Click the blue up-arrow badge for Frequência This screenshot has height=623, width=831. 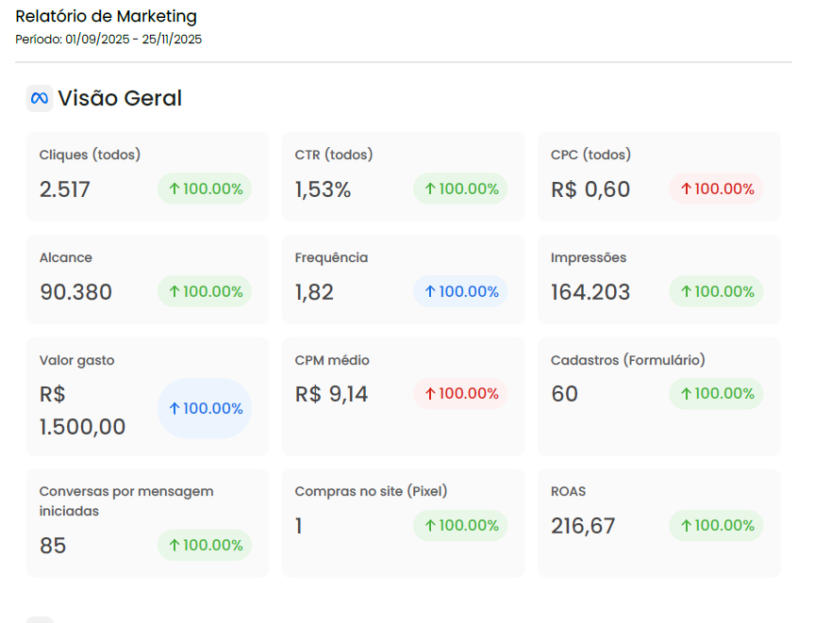pos(460,291)
